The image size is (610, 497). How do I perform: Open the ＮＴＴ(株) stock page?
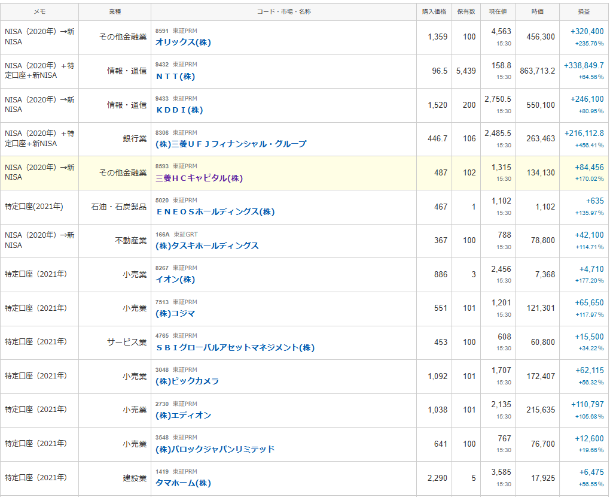175,77
